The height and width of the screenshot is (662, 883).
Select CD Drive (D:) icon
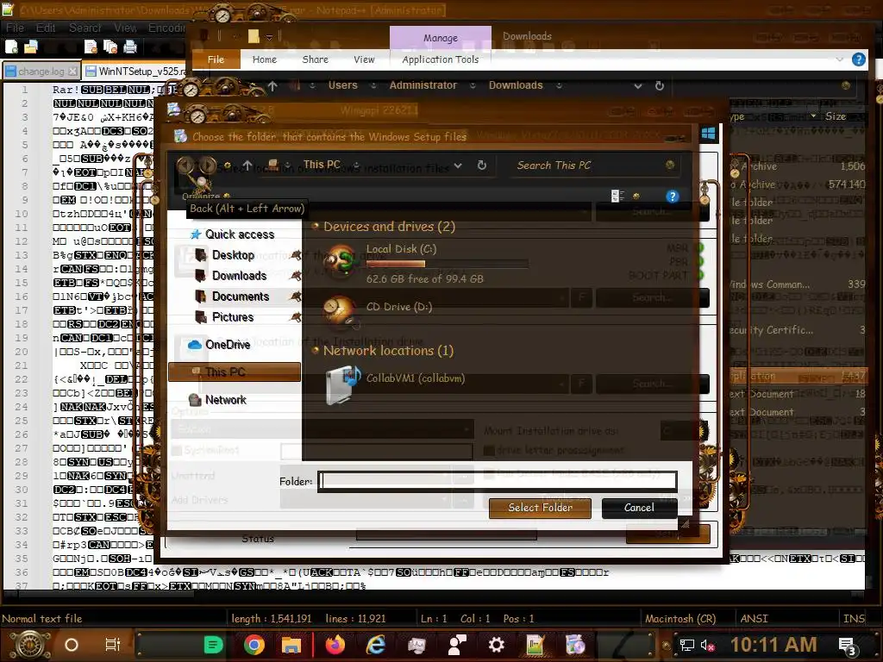pyautogui.click(x=340, y=311)
